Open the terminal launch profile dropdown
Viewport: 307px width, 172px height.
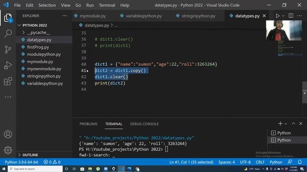[286, 124]
